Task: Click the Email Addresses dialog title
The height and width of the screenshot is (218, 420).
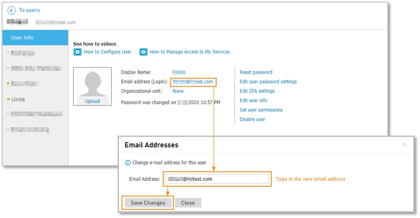Action: coord(152,145)
